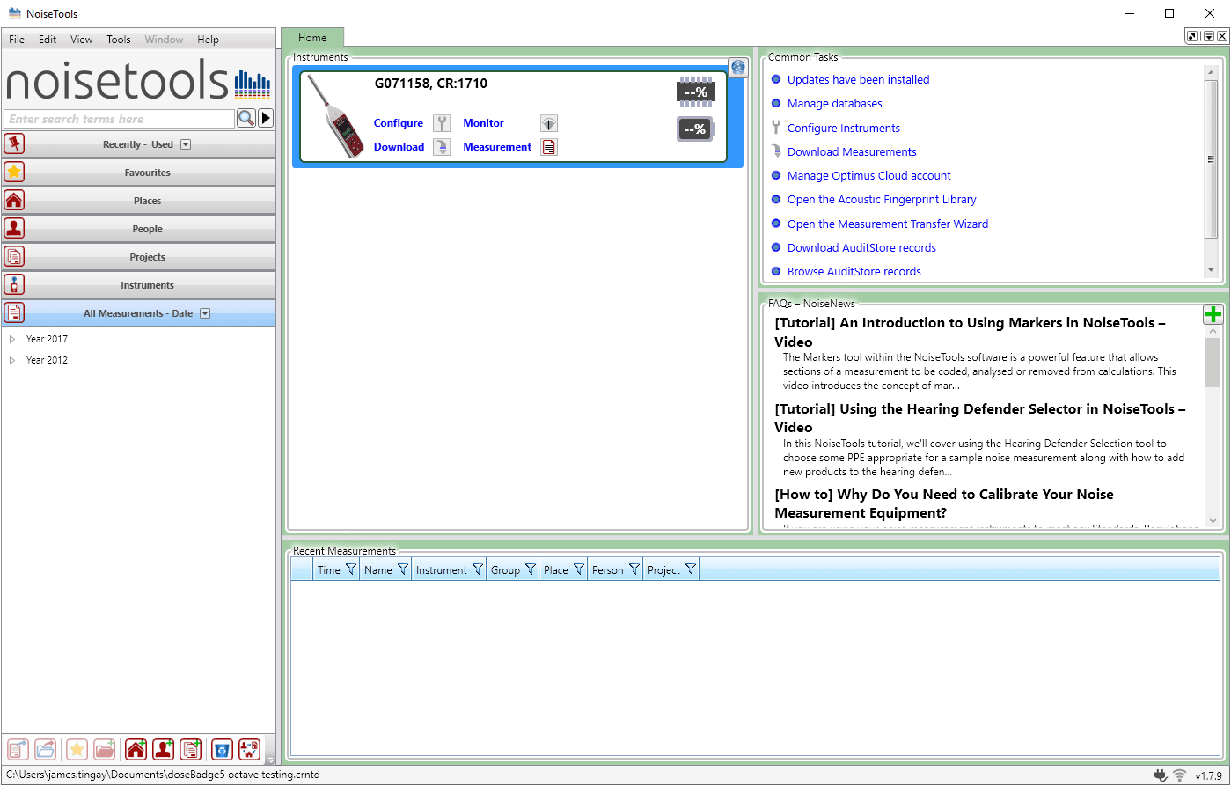Open the Measurement Transfer Wizard link
Screen dimensions: 1231x786
point(888,224)
